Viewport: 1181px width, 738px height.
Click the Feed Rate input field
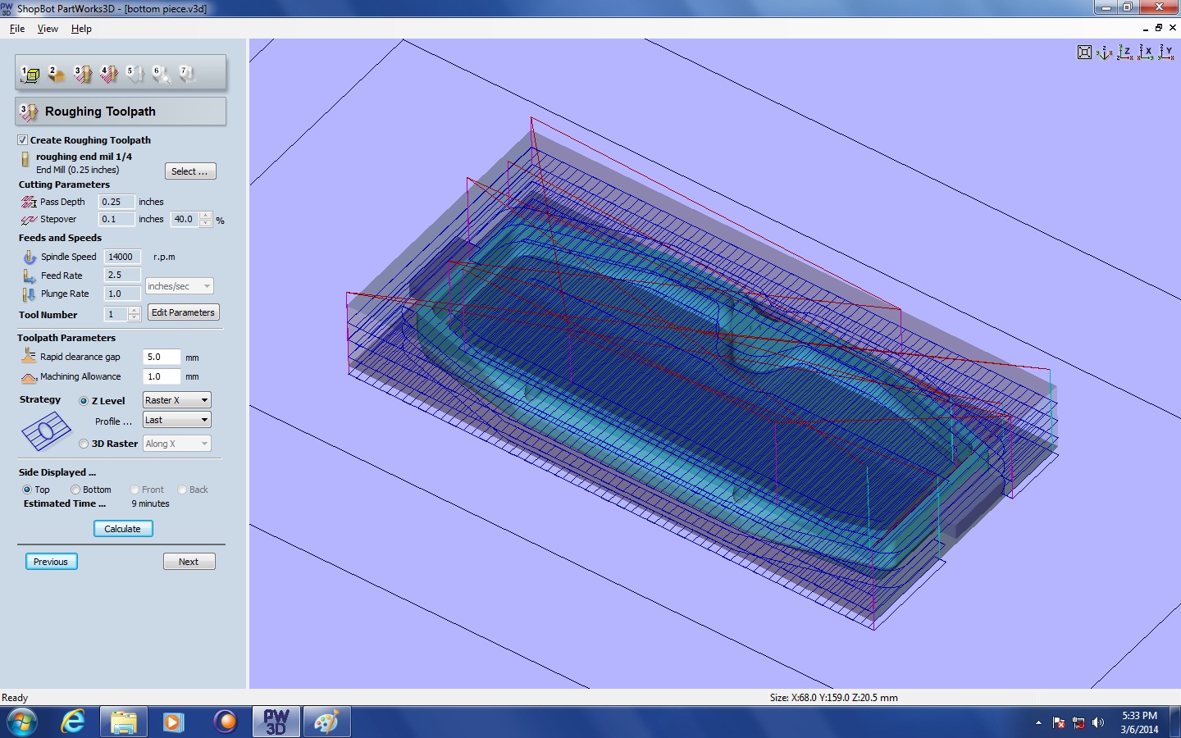[123, 276]
